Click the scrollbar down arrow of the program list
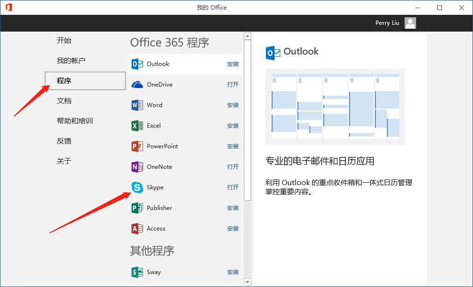This screenshot has width=473, height=287. tap(247, 282)
